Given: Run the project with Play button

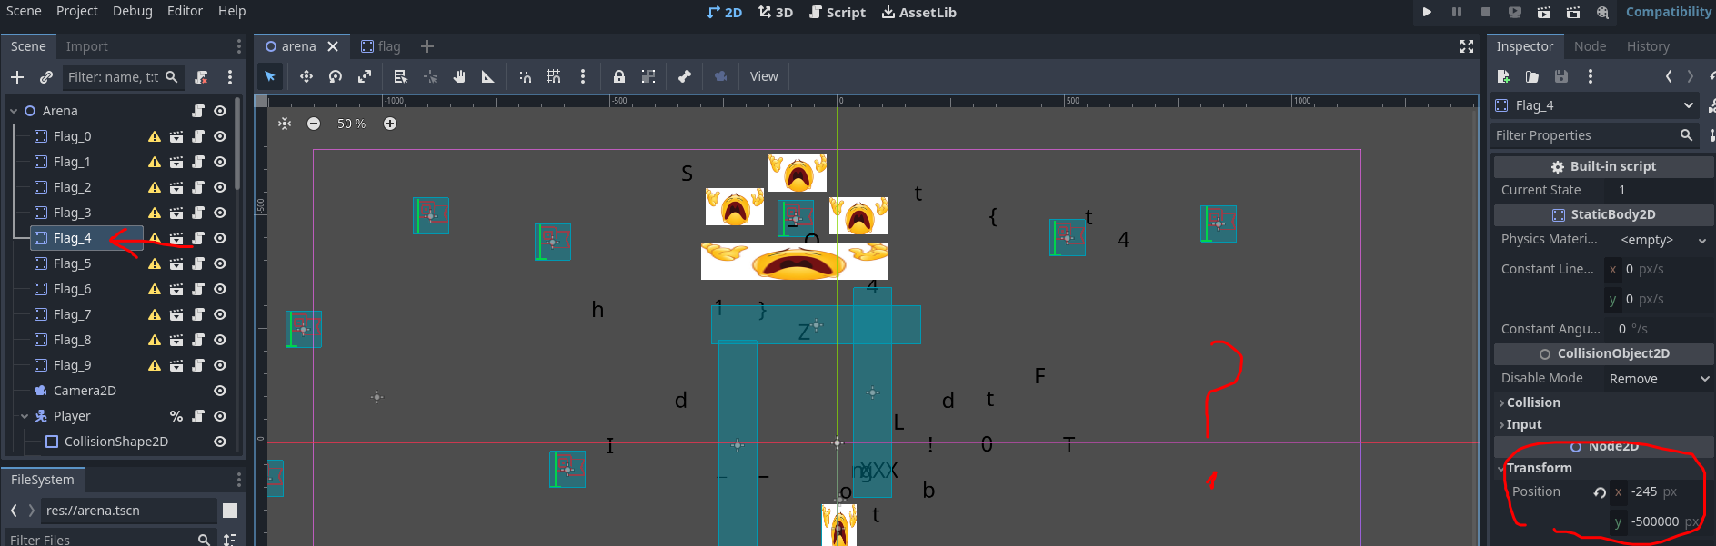Looking at the screenshot, I should [1427, 12].
